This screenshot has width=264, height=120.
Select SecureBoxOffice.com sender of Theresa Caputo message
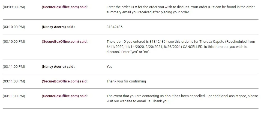[65, 42]
